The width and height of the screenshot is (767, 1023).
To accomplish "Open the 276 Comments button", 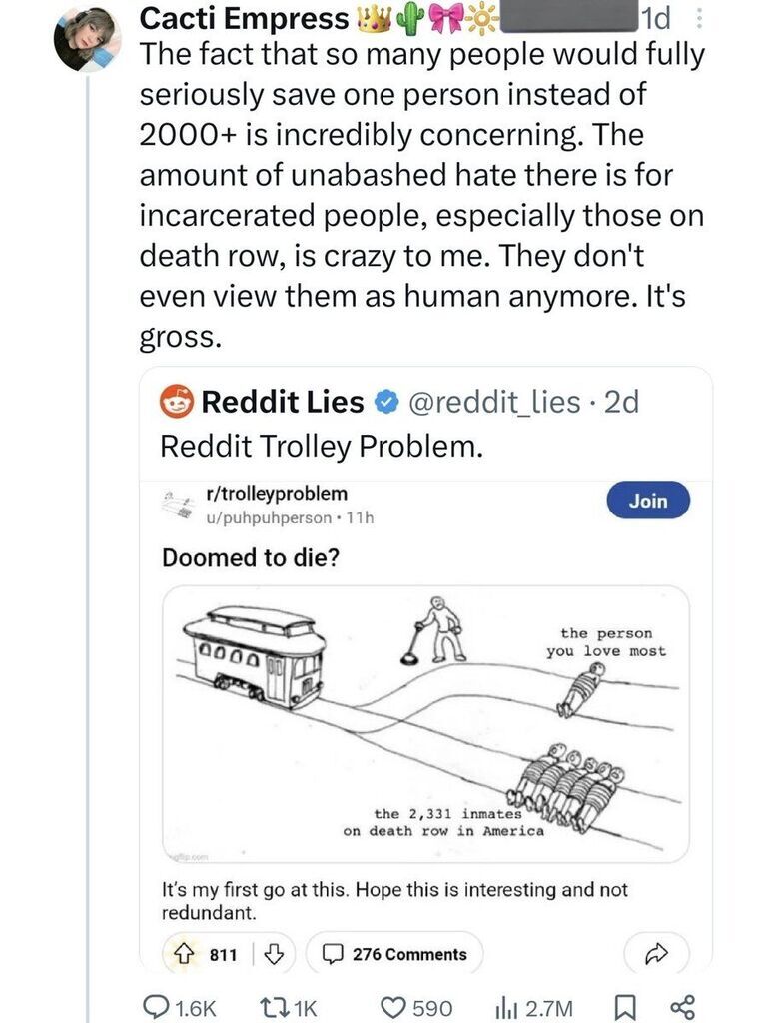I will (x=395, y=954).
